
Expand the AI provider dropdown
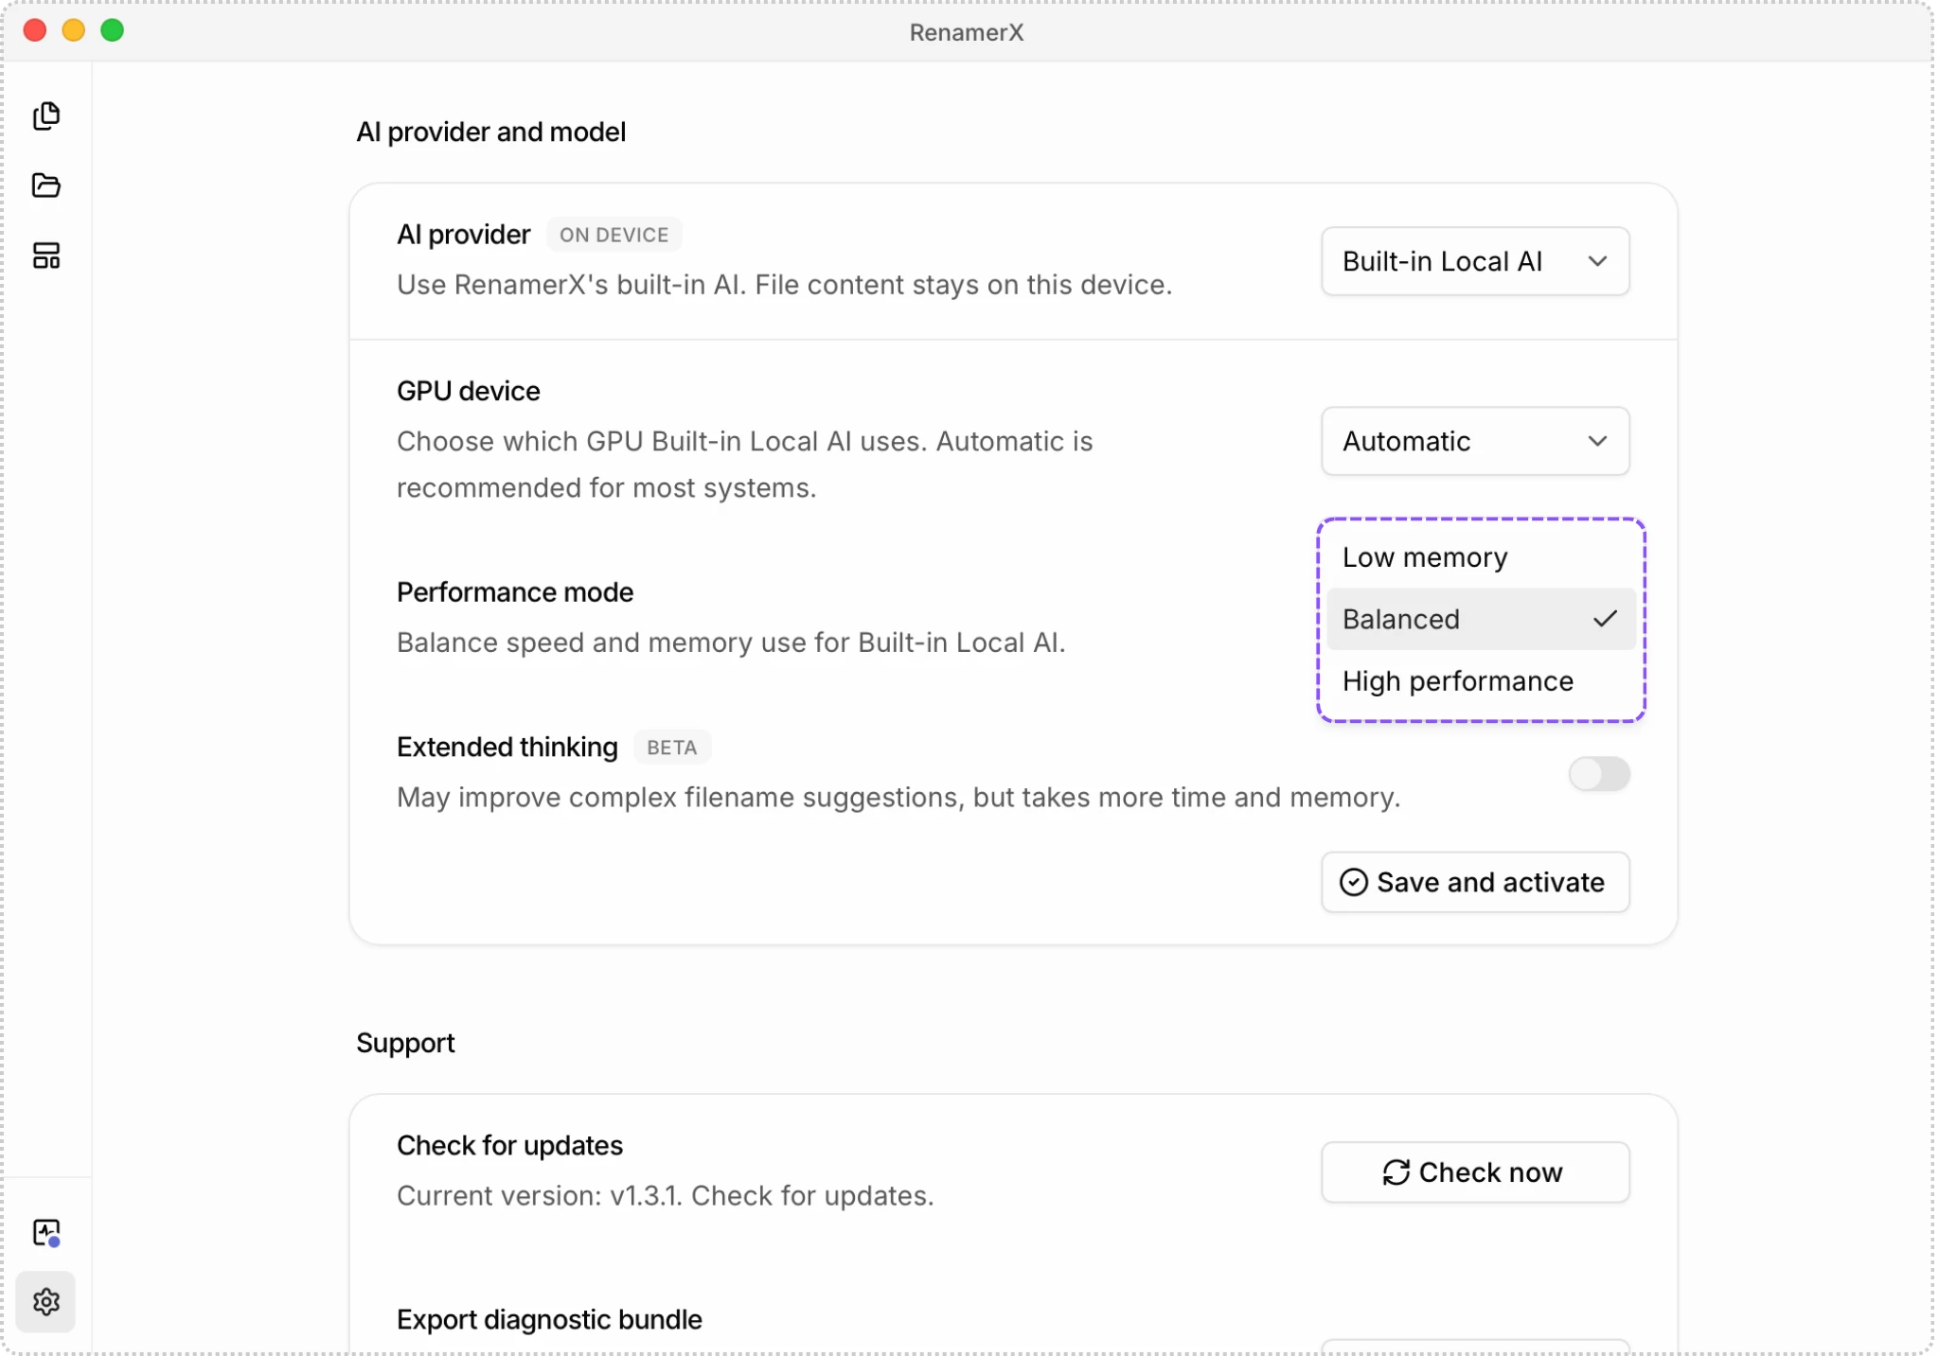click(x=1475, y=261)
